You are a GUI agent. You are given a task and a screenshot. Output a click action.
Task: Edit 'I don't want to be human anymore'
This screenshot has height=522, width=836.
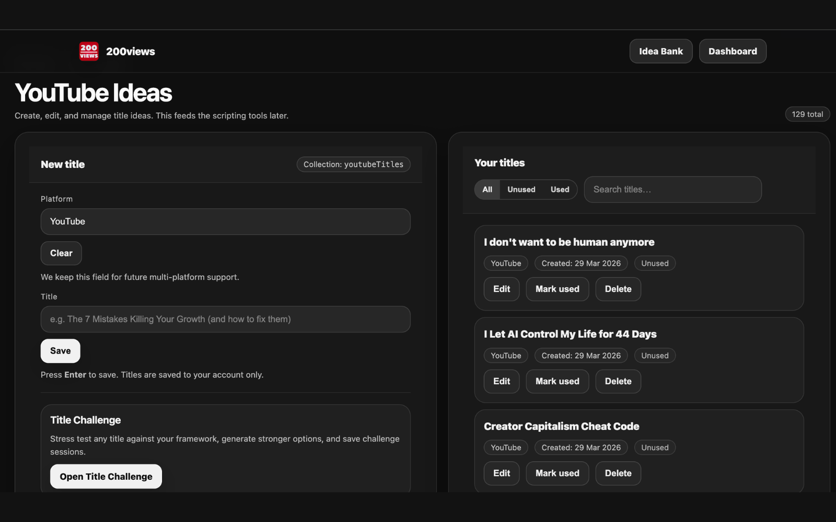(501, 289)
